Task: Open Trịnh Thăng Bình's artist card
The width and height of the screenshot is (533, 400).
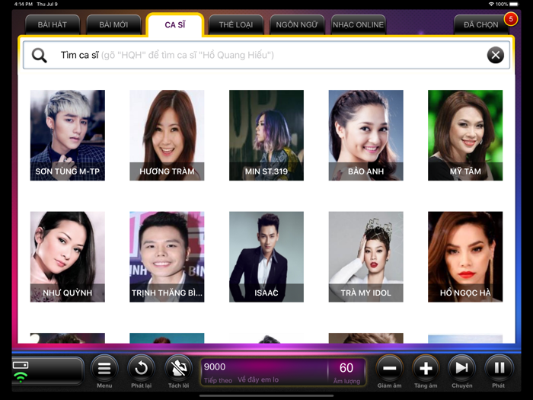Action: 167,257
